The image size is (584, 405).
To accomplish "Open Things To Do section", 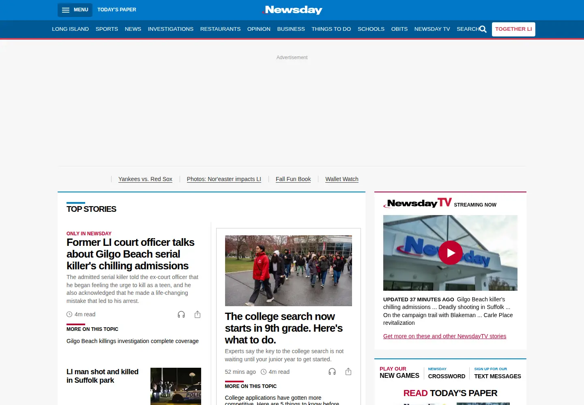I will click(x=331, y=29).
